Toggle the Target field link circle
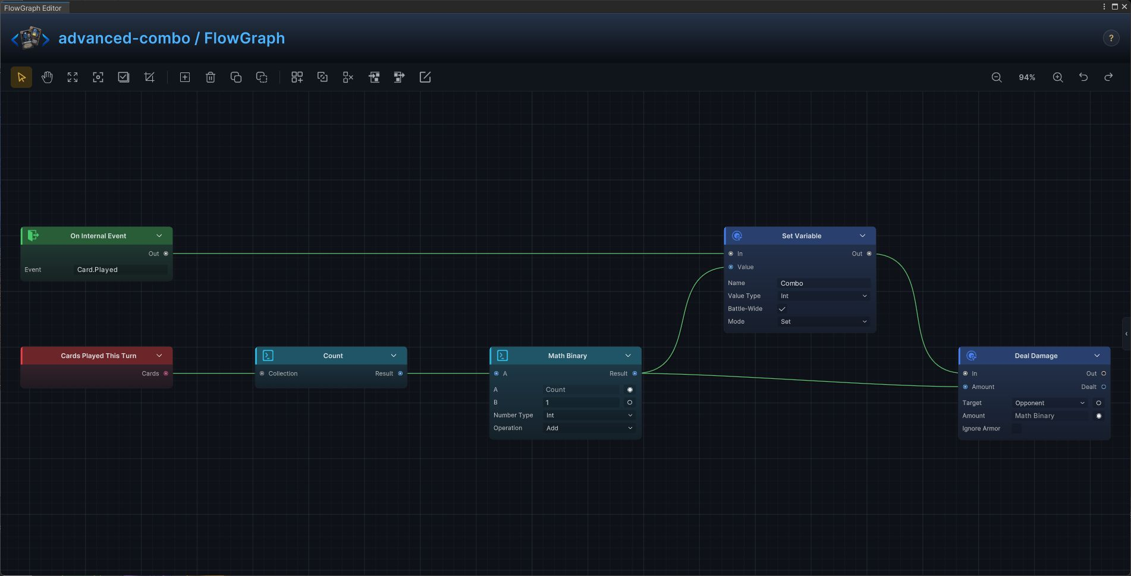The width and height of the screenshot is (1131, 576). (x=1098, y=403)
